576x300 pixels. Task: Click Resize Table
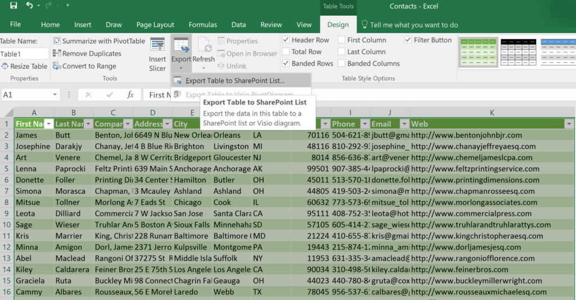[x=24, y=66]
